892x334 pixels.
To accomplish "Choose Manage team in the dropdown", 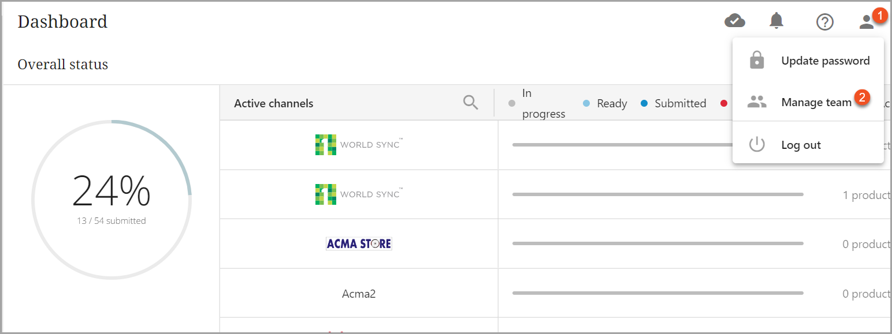I will click(x=816, y=102).
